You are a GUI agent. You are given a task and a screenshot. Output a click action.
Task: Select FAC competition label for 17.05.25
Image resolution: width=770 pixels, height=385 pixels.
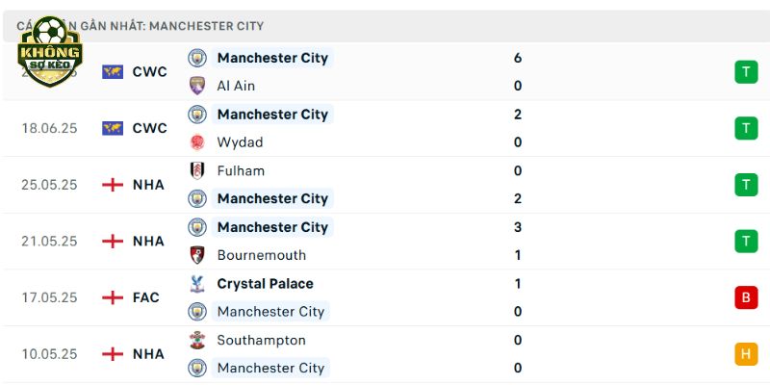click(x=146, y=297)
